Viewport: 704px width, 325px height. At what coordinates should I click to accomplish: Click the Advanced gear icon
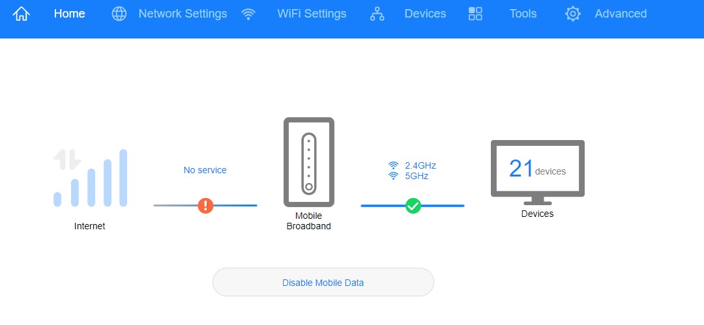point(573,14)
